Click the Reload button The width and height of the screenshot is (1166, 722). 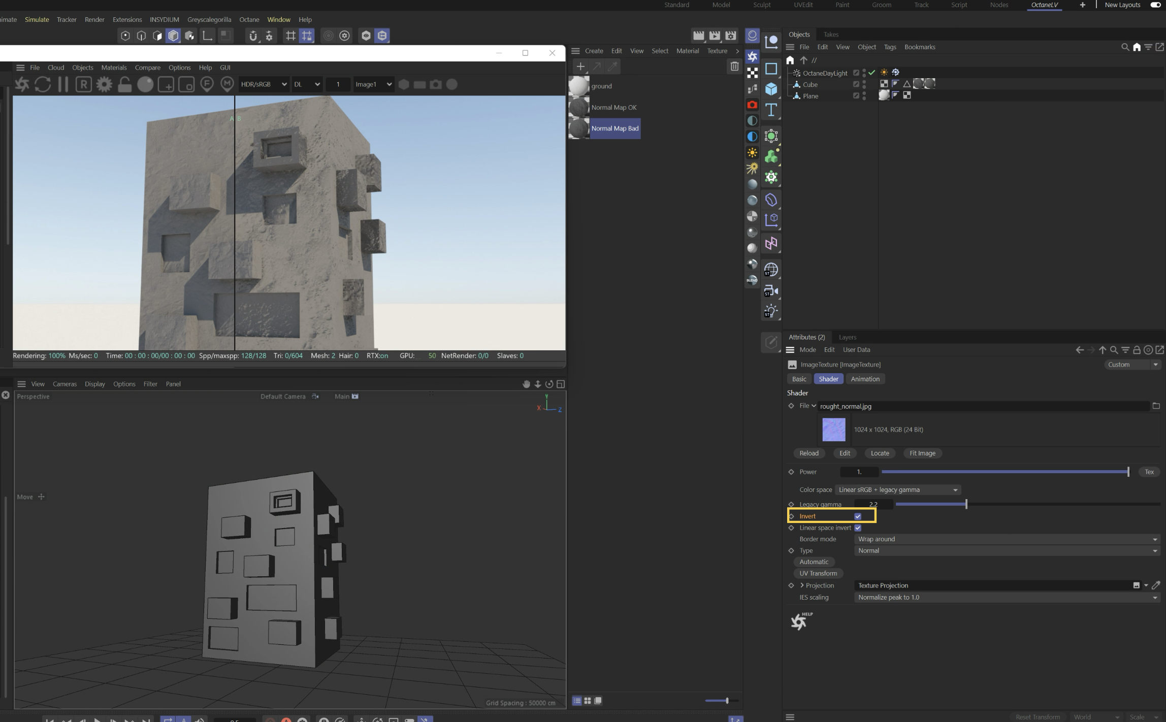(x=808, y=453)
